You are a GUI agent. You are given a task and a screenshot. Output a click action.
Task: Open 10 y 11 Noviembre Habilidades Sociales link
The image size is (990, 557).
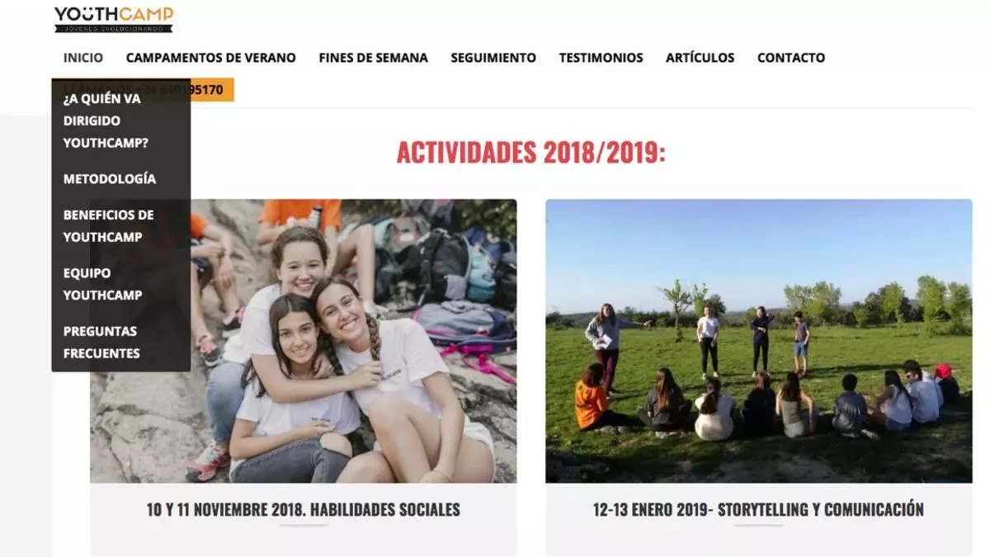(x=304, y=509)
